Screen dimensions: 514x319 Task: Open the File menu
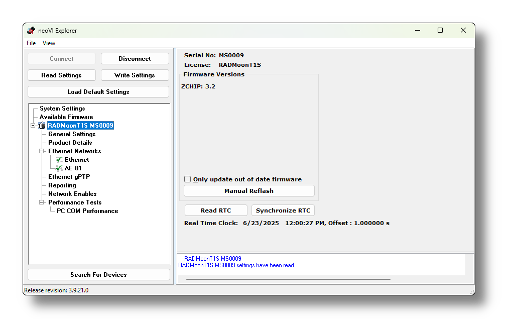[x=31, y=43]
